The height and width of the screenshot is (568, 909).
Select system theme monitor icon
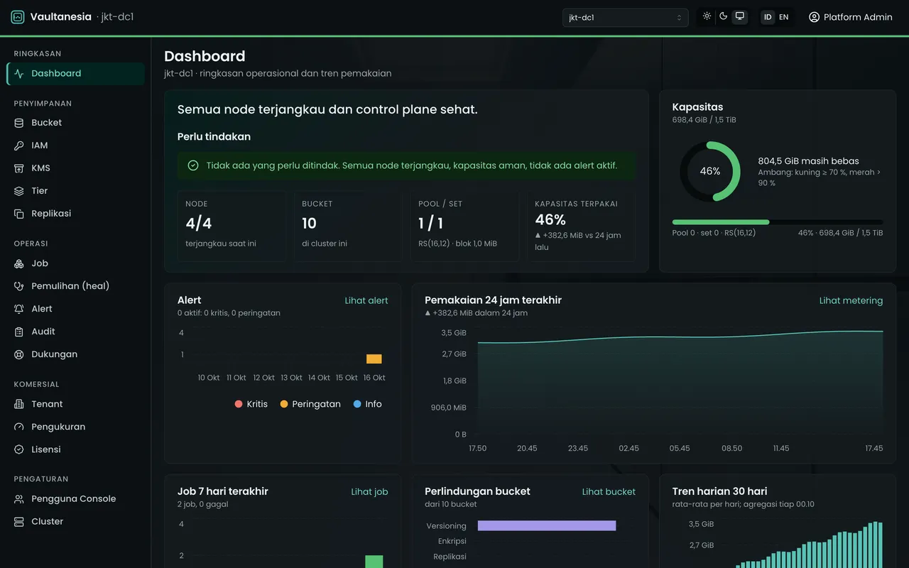click(x=740, y=16)
